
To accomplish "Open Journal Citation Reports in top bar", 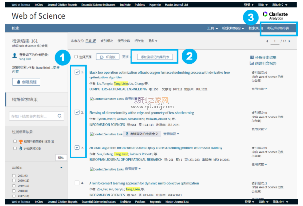I will [x=62, y=5].
